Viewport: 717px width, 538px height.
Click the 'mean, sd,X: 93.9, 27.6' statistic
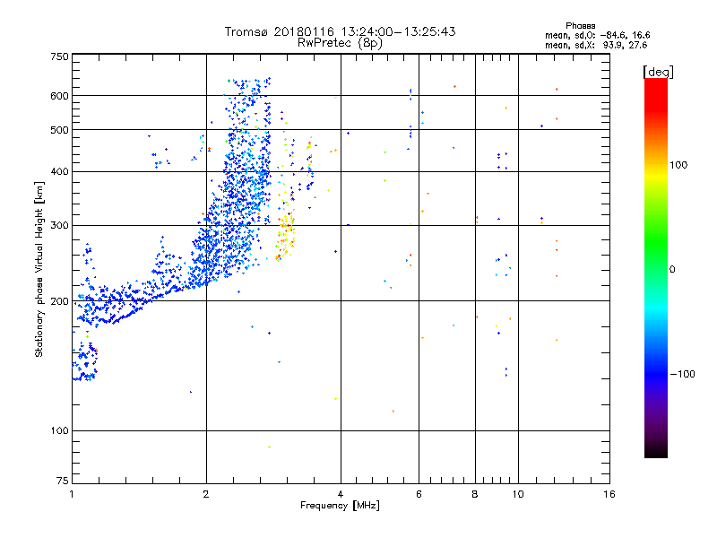point(596,45)
